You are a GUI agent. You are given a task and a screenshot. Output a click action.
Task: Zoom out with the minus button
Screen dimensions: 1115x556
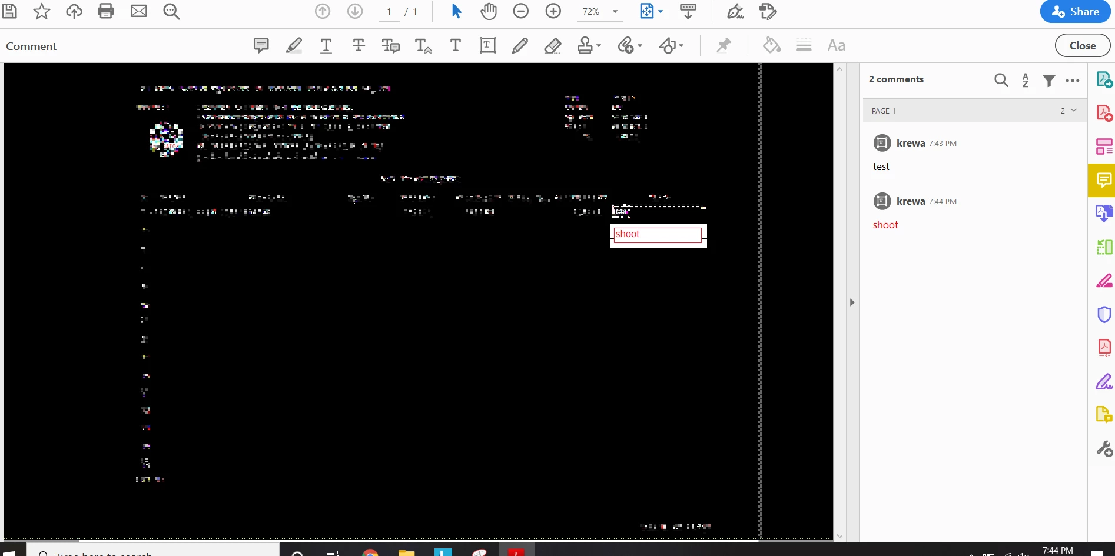point(521,11)
